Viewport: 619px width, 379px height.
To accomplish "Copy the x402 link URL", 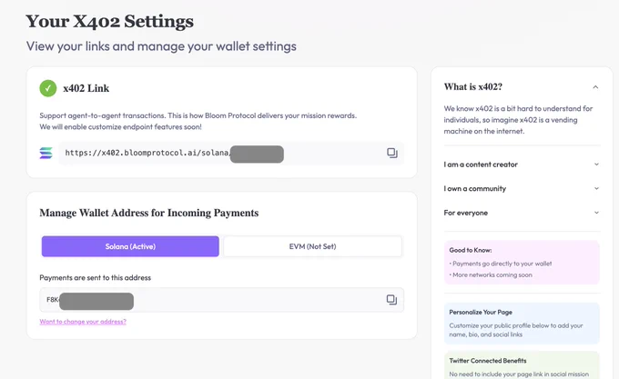I will pos(391,153).
